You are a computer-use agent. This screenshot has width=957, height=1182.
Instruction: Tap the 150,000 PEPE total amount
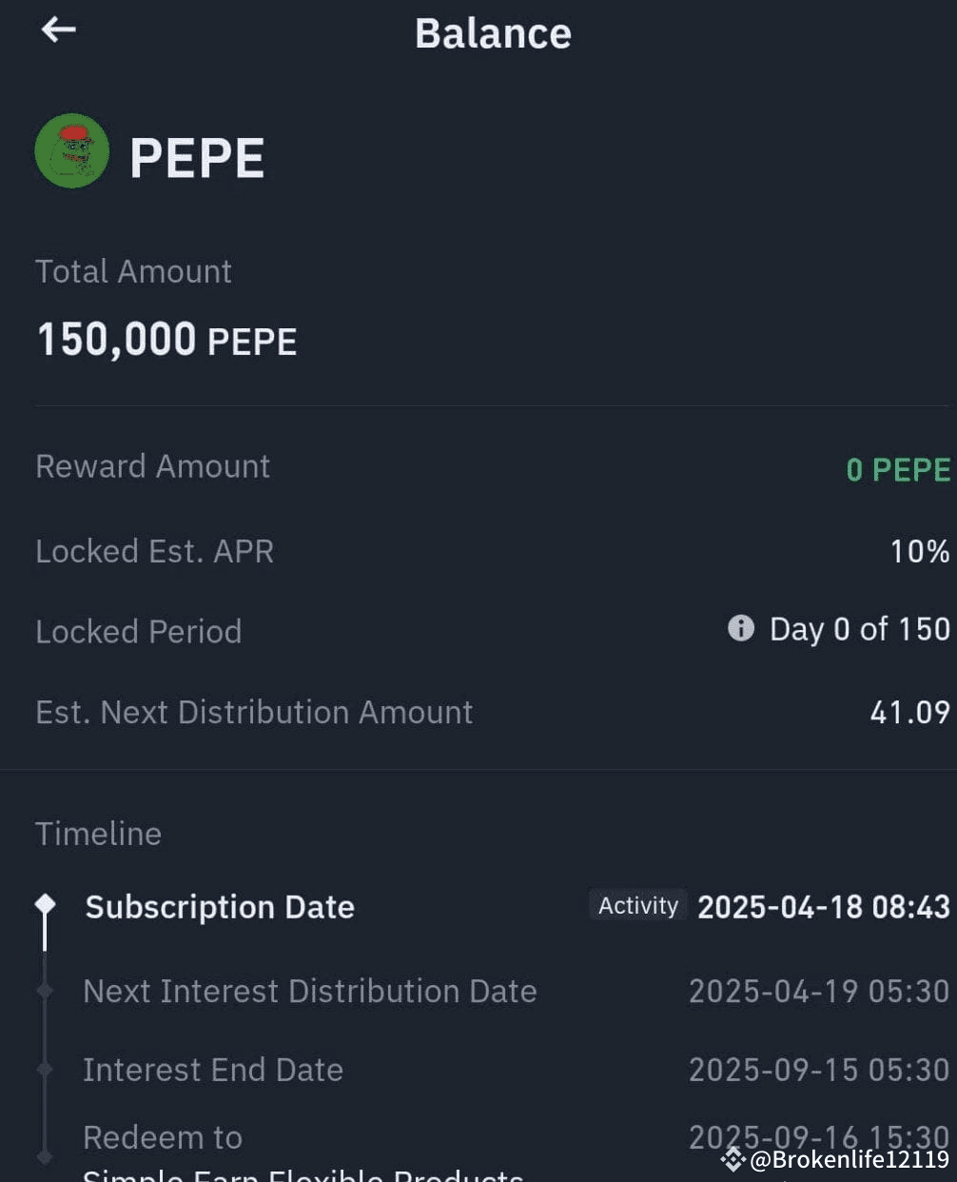pyautogui.click(x=167, y=340)
